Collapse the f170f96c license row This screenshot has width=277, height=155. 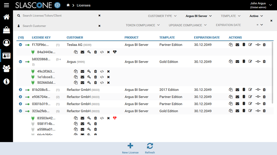(x=20, y=45)
